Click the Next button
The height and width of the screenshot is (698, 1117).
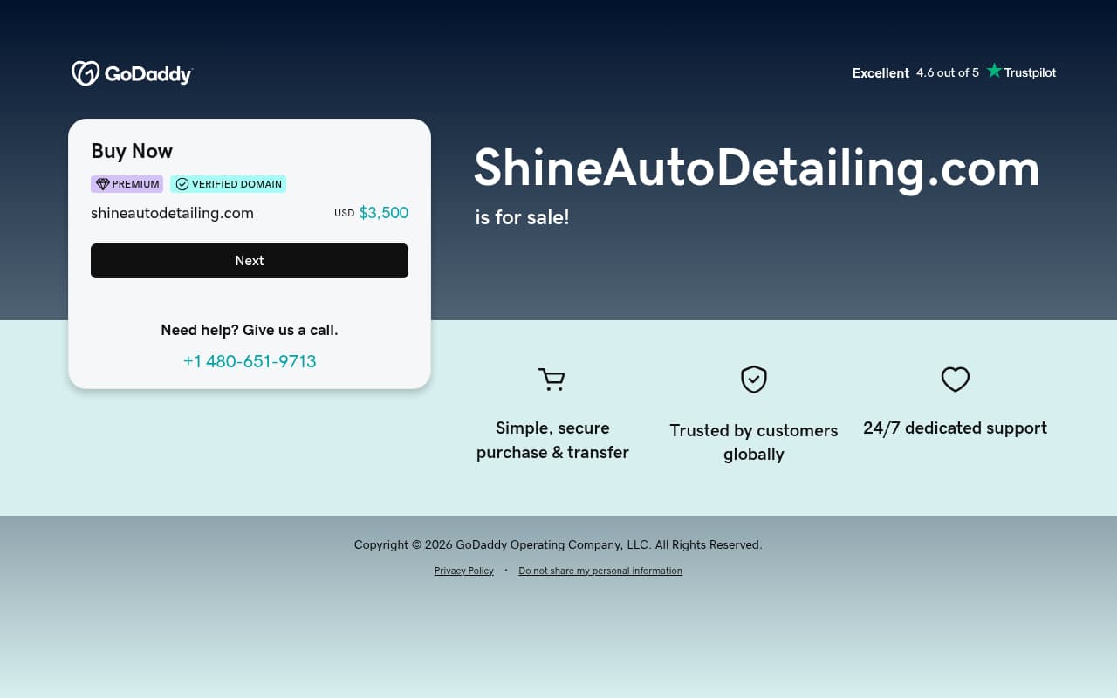point(249,260)
